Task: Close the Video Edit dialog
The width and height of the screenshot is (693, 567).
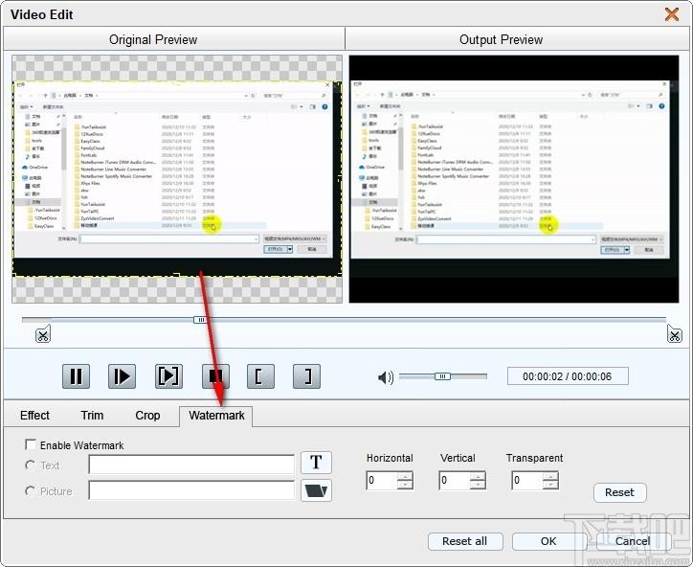Action: [672, 14]
